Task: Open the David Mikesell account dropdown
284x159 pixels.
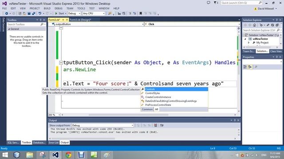Action: [x=266, y=9]
